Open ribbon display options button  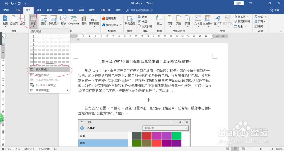[x=250, y=3]
